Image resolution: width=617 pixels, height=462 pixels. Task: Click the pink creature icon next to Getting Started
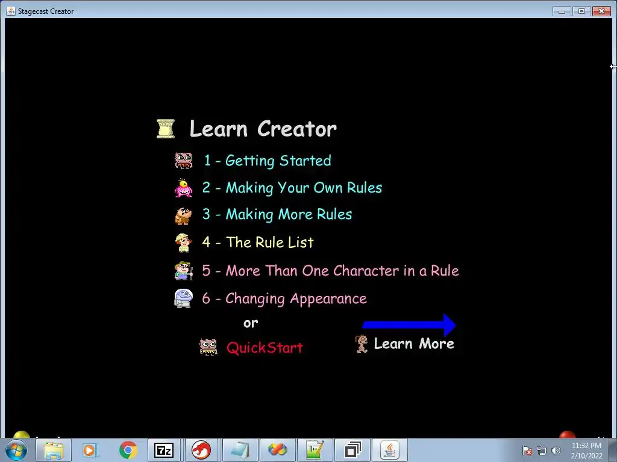(184, 160)
